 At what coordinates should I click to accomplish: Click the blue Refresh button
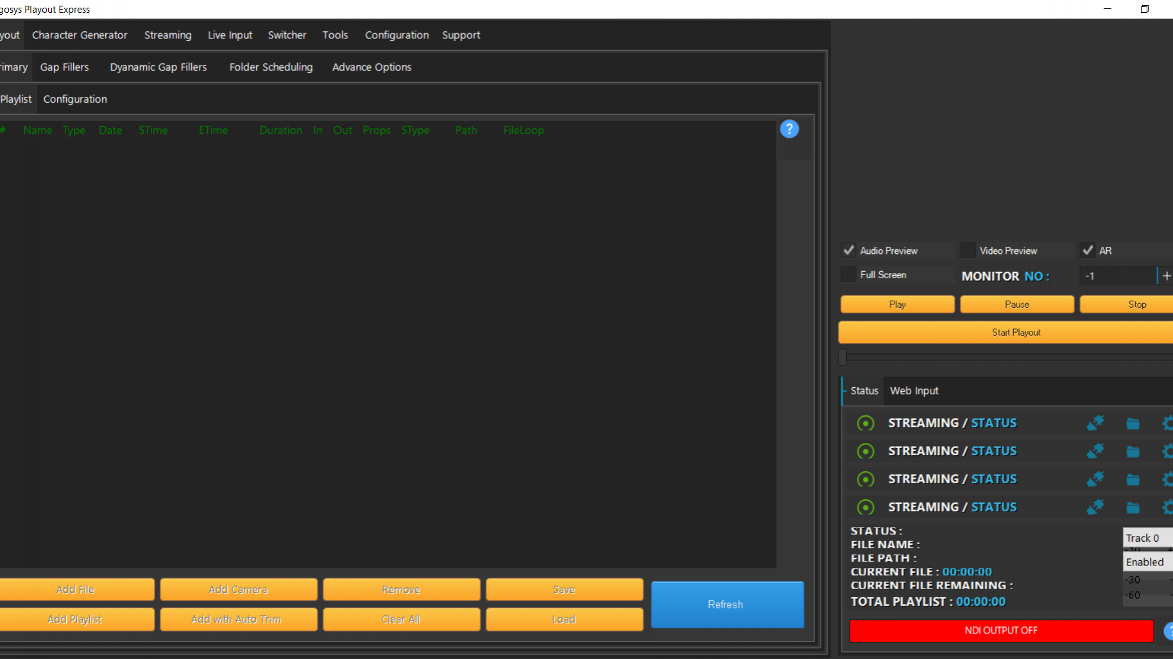[726, 605]
